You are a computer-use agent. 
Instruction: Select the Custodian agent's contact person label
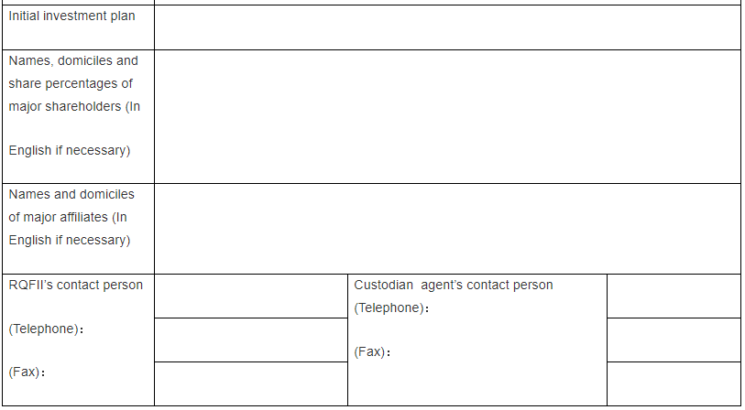pyautogui.click(x=454, y=286)
